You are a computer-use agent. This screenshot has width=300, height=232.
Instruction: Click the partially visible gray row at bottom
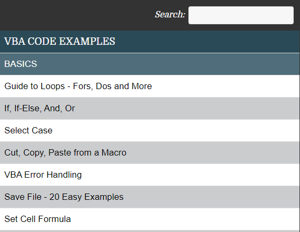[x=149, y=231]
